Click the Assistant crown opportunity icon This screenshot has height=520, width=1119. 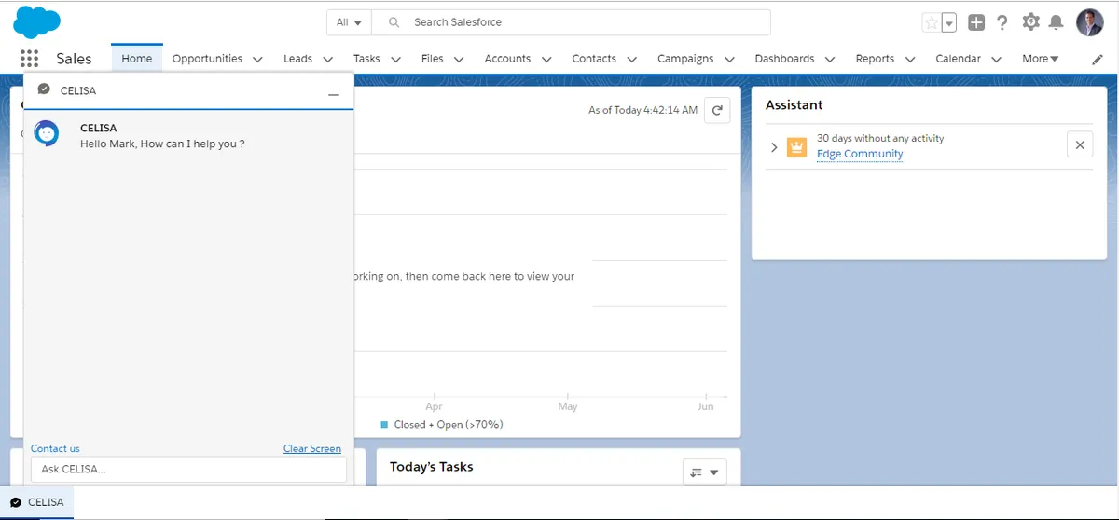(x=796, y=147)
